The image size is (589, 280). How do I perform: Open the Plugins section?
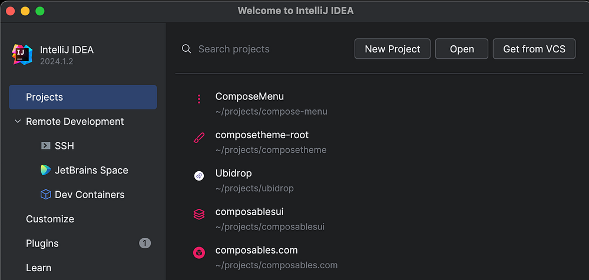point(42,244)
